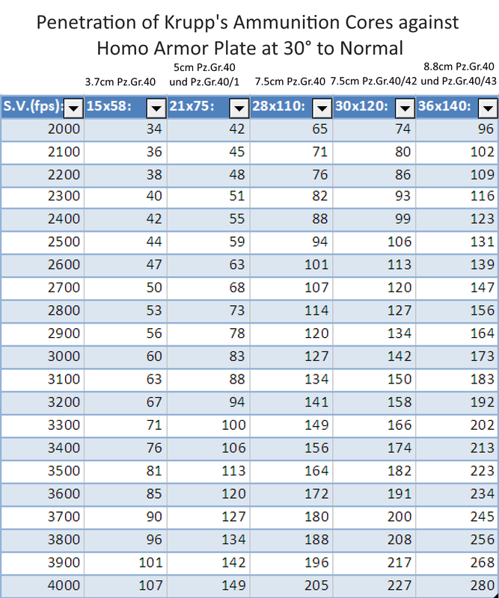Screen dimensions: 499x598
Task: Select 30x120 value 86 in row 2200
Action: click(374, 176)
